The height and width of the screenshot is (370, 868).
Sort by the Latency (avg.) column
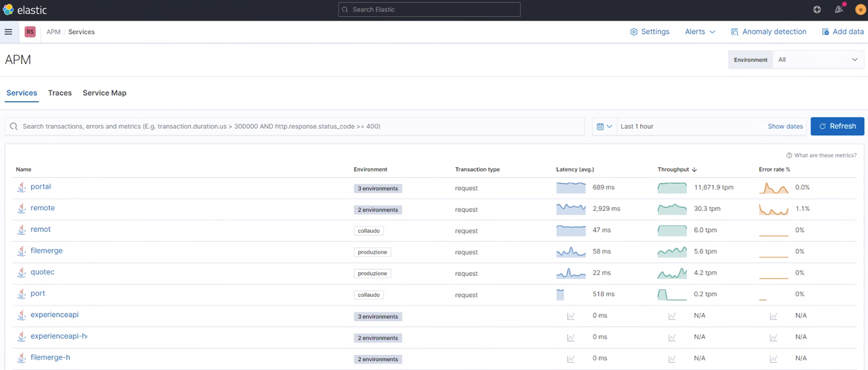point(575,169)
